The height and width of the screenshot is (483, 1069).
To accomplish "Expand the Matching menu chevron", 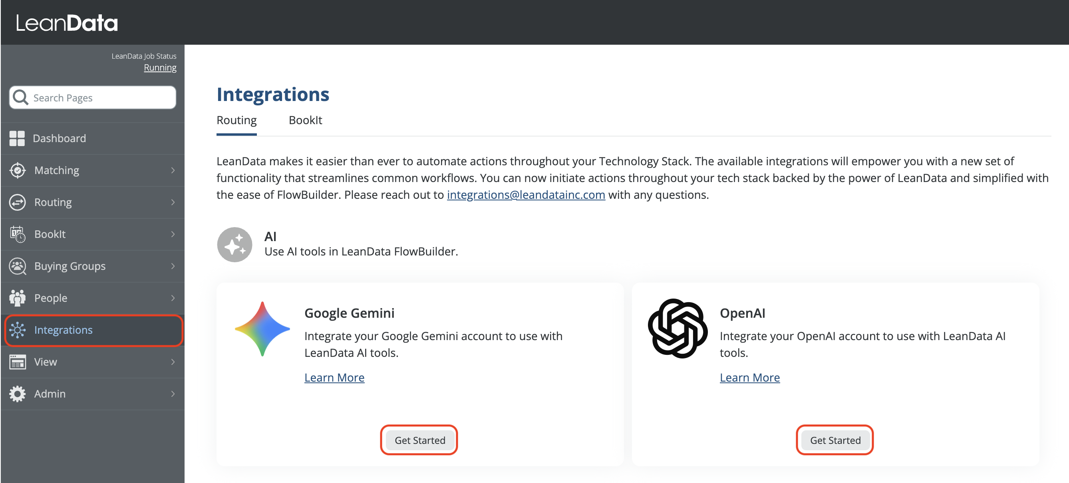I will [173, 170].
